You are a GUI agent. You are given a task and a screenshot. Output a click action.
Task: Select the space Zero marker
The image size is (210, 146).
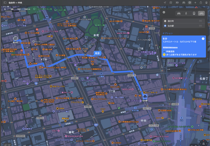click(x=128, y=33)
